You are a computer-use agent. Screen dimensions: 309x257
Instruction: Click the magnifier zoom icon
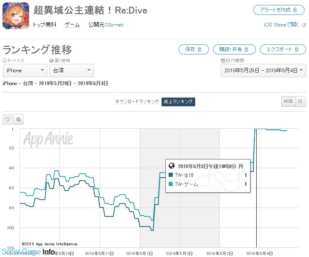pyautogui.click(x=19, y=120)
